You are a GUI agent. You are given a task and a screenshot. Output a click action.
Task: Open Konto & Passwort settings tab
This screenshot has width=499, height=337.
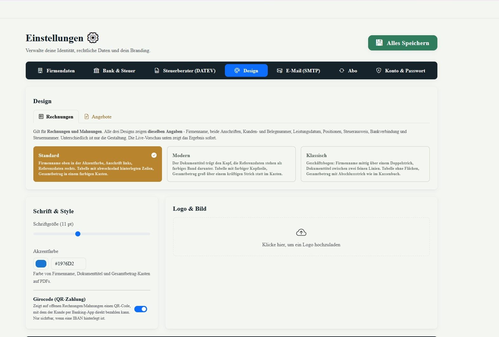[x=401, y=70]
